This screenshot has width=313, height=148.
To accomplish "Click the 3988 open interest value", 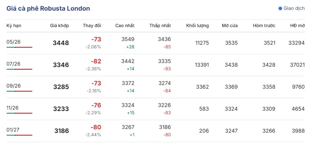I will coord(296,131).
